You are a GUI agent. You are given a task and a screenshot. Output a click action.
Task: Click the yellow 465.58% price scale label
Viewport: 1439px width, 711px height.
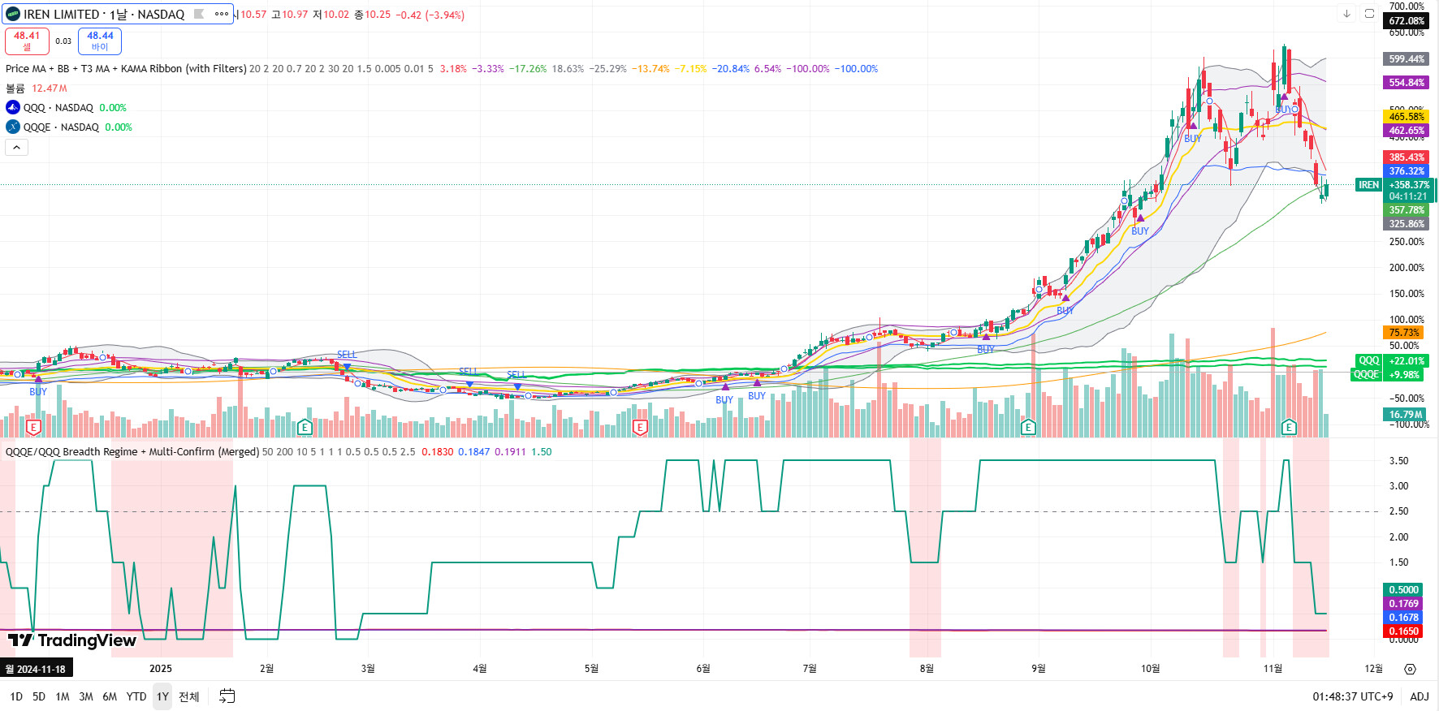pos(1406,117)
